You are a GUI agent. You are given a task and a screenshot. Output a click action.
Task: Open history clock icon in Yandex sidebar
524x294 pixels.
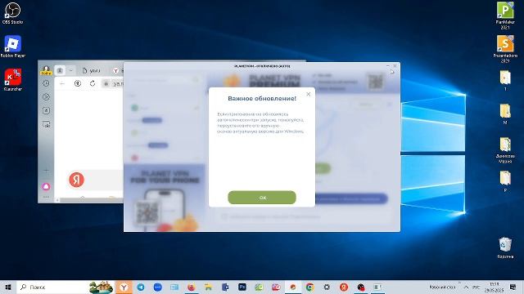(x=46, y=83)
